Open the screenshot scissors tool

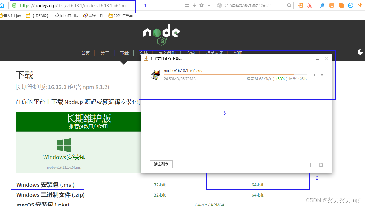310,5
